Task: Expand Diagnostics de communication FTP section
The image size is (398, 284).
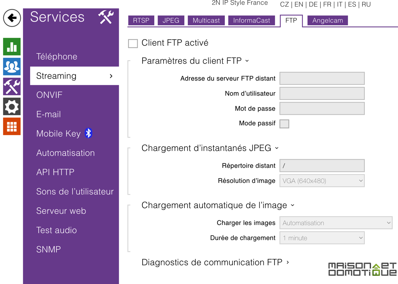Action: click(215, 262)
